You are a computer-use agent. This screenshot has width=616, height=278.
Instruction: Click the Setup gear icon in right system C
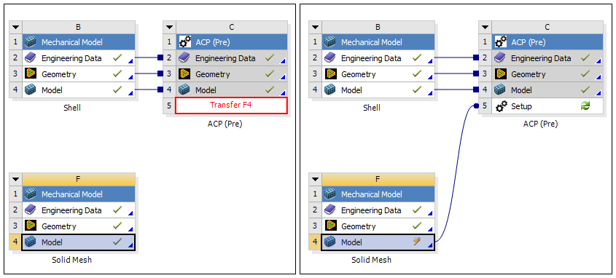tap(502, 106)
